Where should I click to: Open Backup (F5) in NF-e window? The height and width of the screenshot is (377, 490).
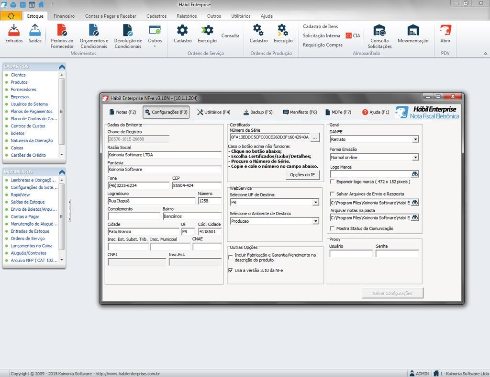pos(258,112)
